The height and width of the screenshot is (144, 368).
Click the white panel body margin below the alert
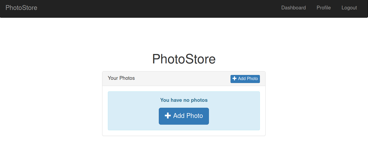point(184,133)
